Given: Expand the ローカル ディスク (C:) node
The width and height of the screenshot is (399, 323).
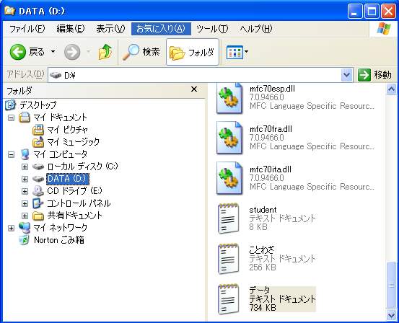Looking at the screenshot, I should [x=25, y=167].
